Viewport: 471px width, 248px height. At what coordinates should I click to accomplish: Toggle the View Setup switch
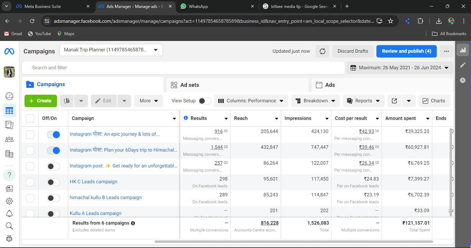pyautogui.click(x=205, y=101)
